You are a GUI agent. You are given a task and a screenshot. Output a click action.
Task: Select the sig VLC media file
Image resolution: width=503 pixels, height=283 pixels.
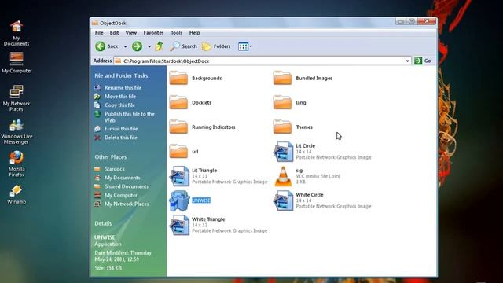283,176
